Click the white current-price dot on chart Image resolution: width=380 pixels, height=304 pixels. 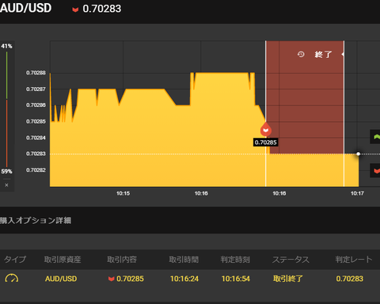tap(358, 154)
